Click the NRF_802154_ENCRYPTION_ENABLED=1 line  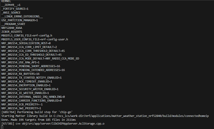pos(26,85)
